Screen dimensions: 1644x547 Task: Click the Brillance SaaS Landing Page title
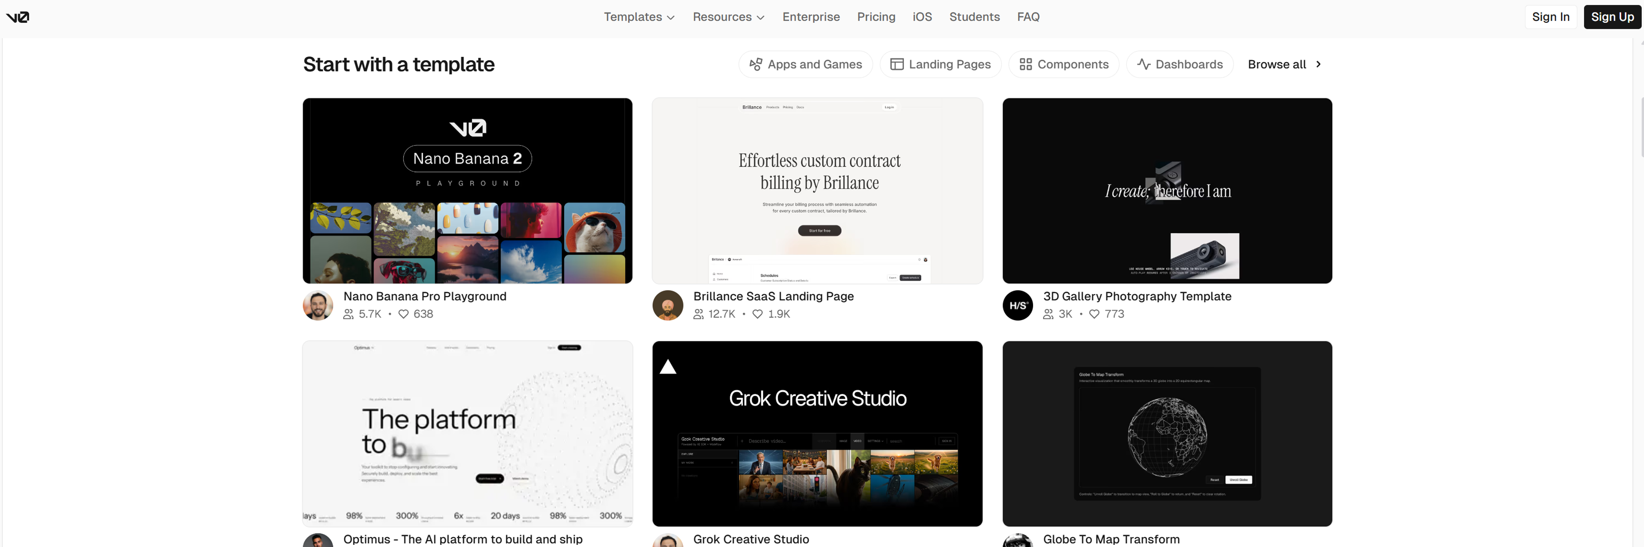[x=774, y=296]
